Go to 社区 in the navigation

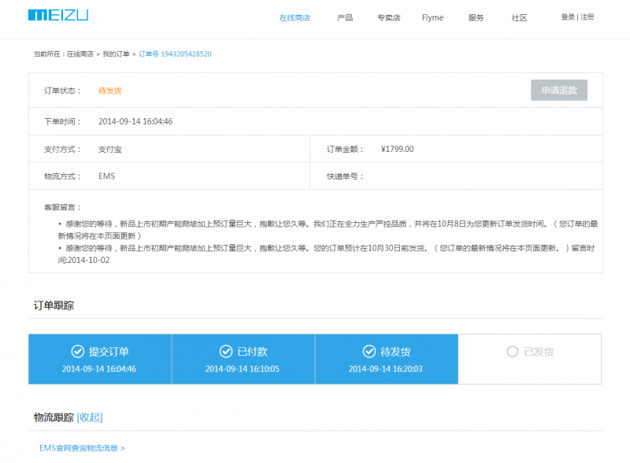(519, 17)
